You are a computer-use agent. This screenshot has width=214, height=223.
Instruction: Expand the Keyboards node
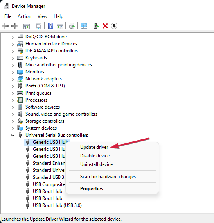pos(13,58)
